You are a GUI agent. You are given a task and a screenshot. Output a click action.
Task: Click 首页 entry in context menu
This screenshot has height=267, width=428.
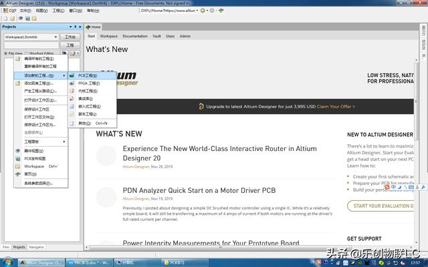(x=41, y=174)
